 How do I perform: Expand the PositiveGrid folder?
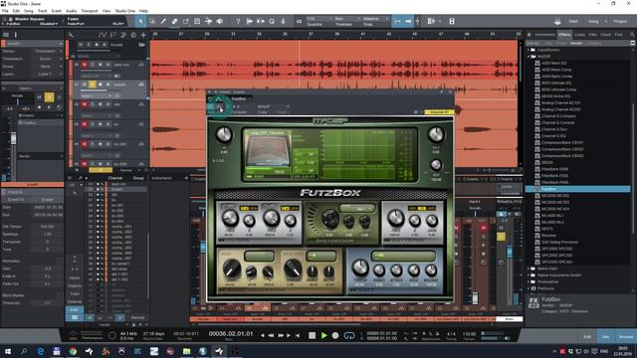[530, 281]
